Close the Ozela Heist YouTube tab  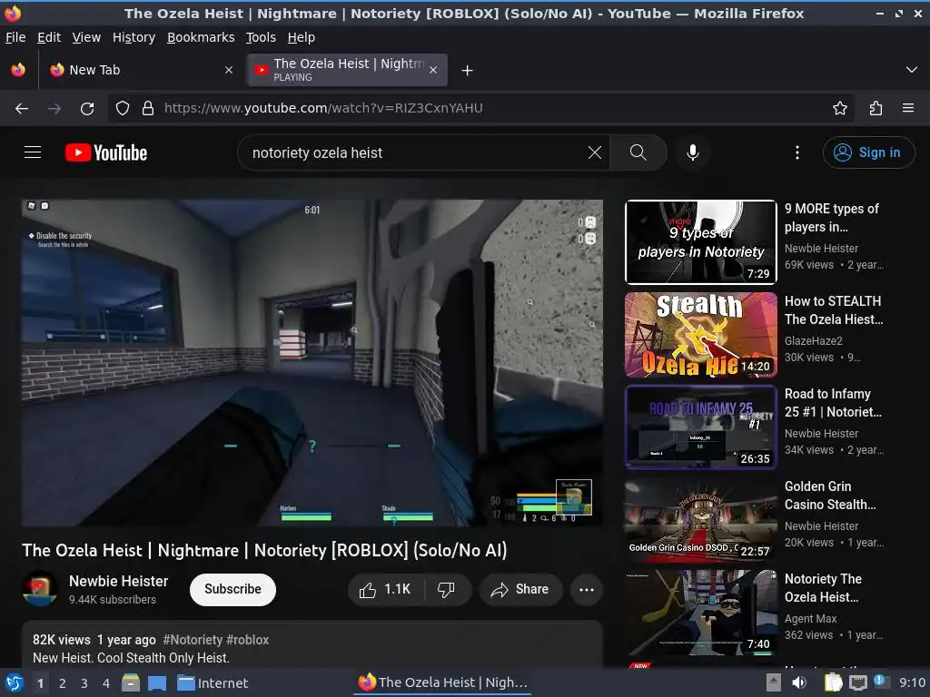tap(433, 70)
